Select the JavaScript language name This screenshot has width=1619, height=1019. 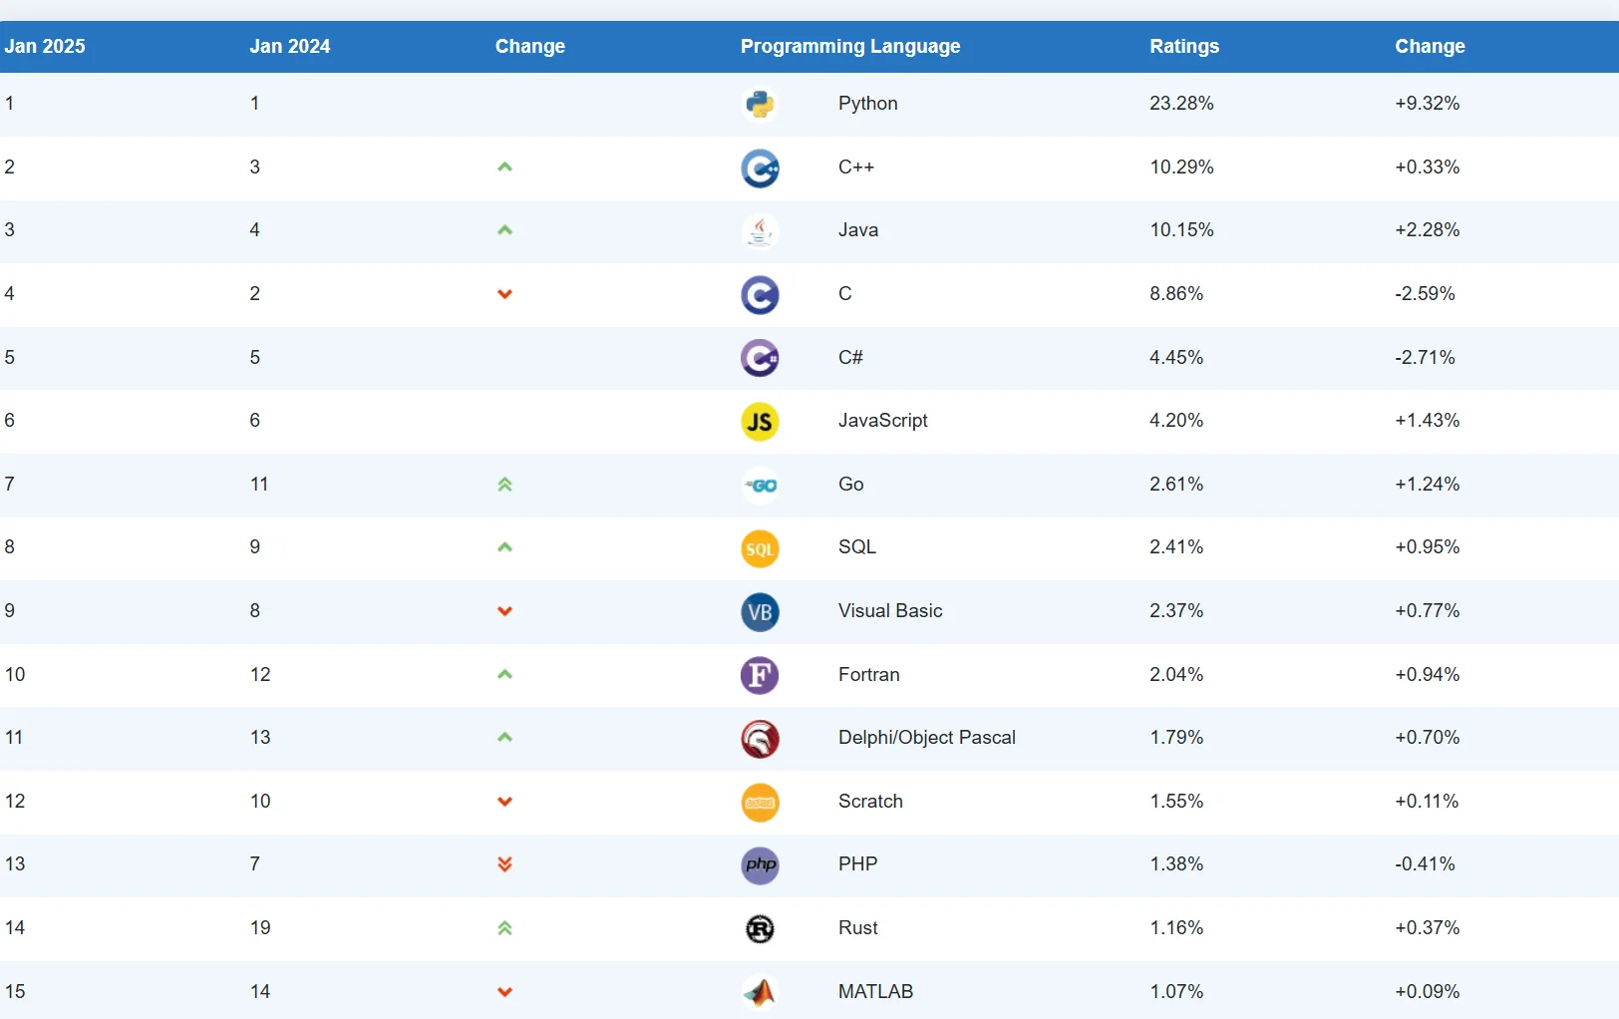click(883, 421)
